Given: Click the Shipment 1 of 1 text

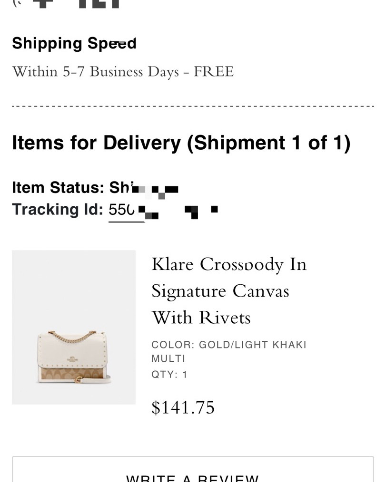Looking at the screenshot, I should (269, 143).
